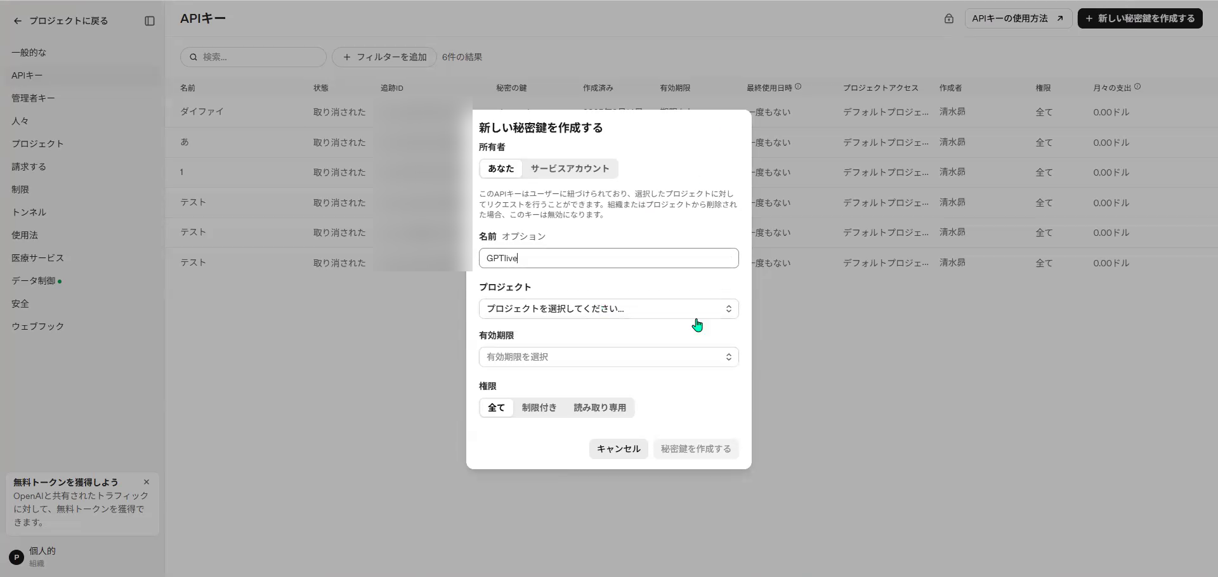Image resolution: width=1218 pixels, height=577 pixels.
Task: Click the info icon next to 最終使用日時
Action: click(x=798, y=87)
